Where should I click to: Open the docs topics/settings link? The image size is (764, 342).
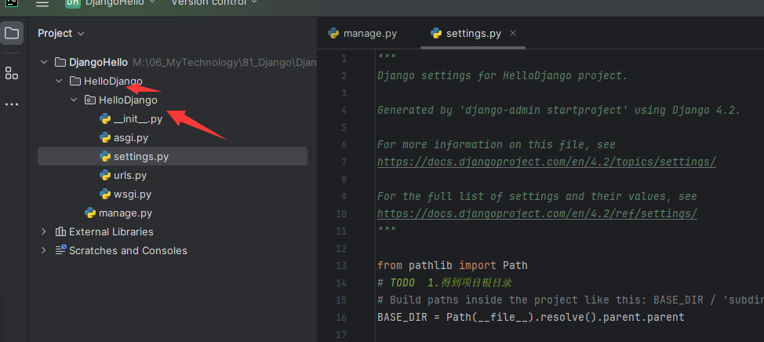pos(547,162)
